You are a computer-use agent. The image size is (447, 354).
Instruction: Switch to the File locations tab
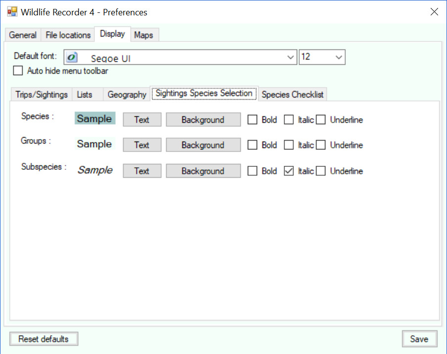(x=68, y=35)
